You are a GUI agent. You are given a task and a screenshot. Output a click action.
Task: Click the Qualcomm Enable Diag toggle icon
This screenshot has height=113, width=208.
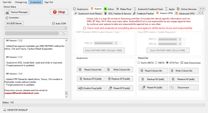tap(80, 88)
